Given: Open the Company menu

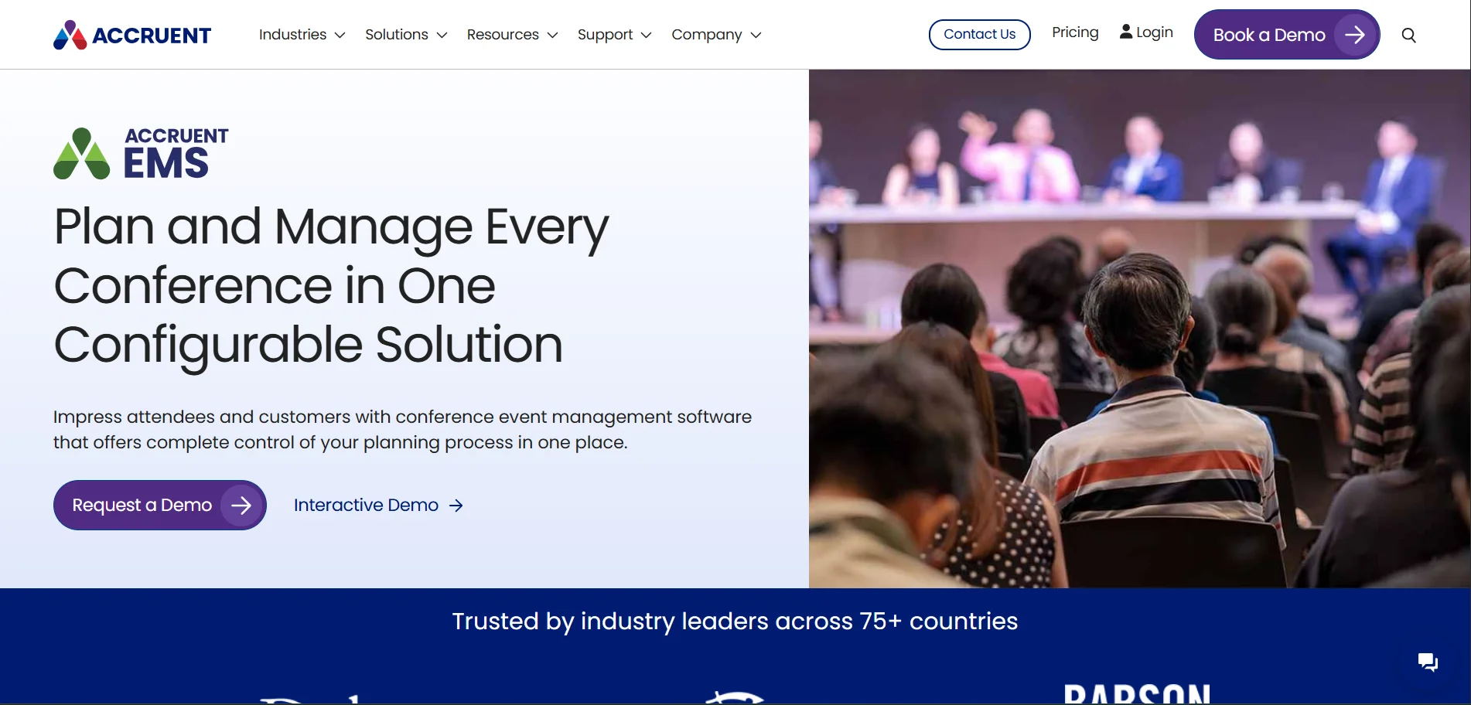Looking at the screenshot, I should pos(706,35).
